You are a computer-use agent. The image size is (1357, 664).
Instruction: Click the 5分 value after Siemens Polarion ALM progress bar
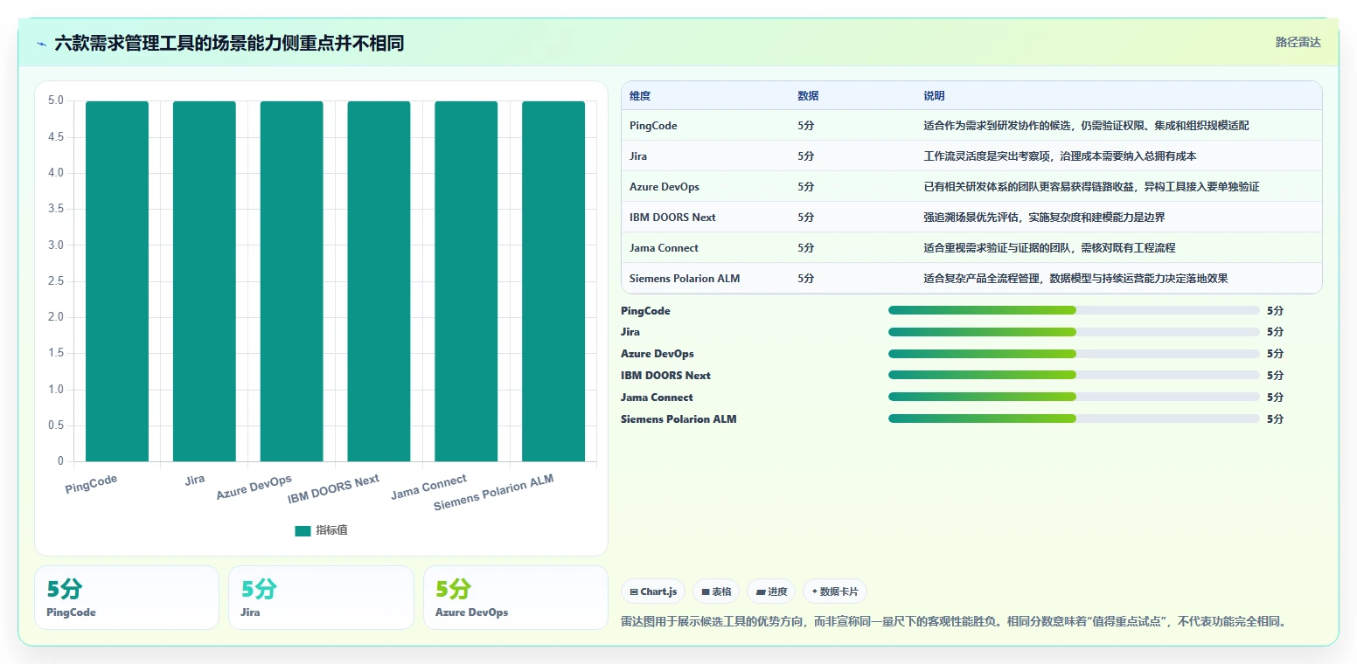pos(1275,419)
